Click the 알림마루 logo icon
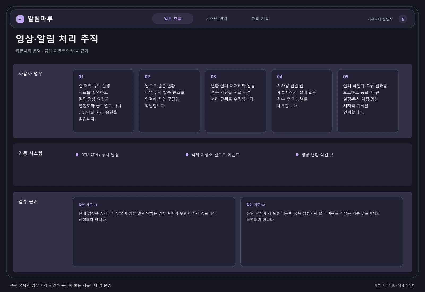This screenshot has width=425, height=292. (x=20, y=19)
